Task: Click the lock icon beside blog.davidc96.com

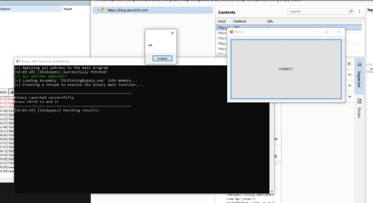Action: (x=102, y=10)
